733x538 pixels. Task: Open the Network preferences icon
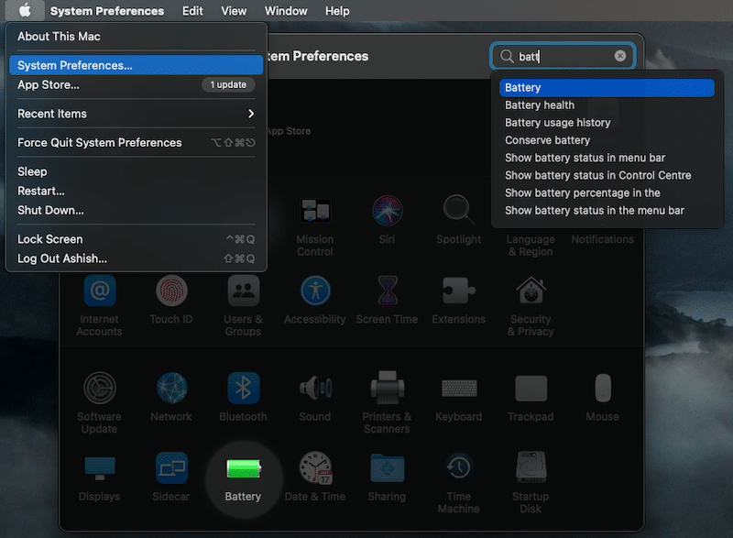pyautogui.click(x=171, y=389)
